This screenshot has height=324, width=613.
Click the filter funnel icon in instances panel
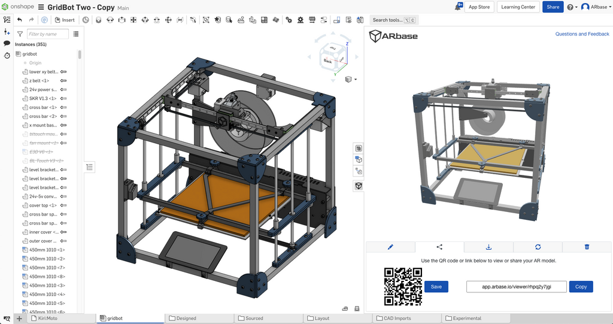click(x=20, y=34)
